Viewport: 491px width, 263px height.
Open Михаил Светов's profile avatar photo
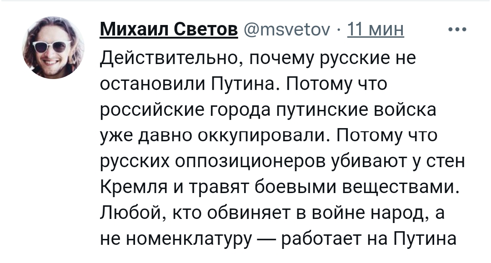53,48
